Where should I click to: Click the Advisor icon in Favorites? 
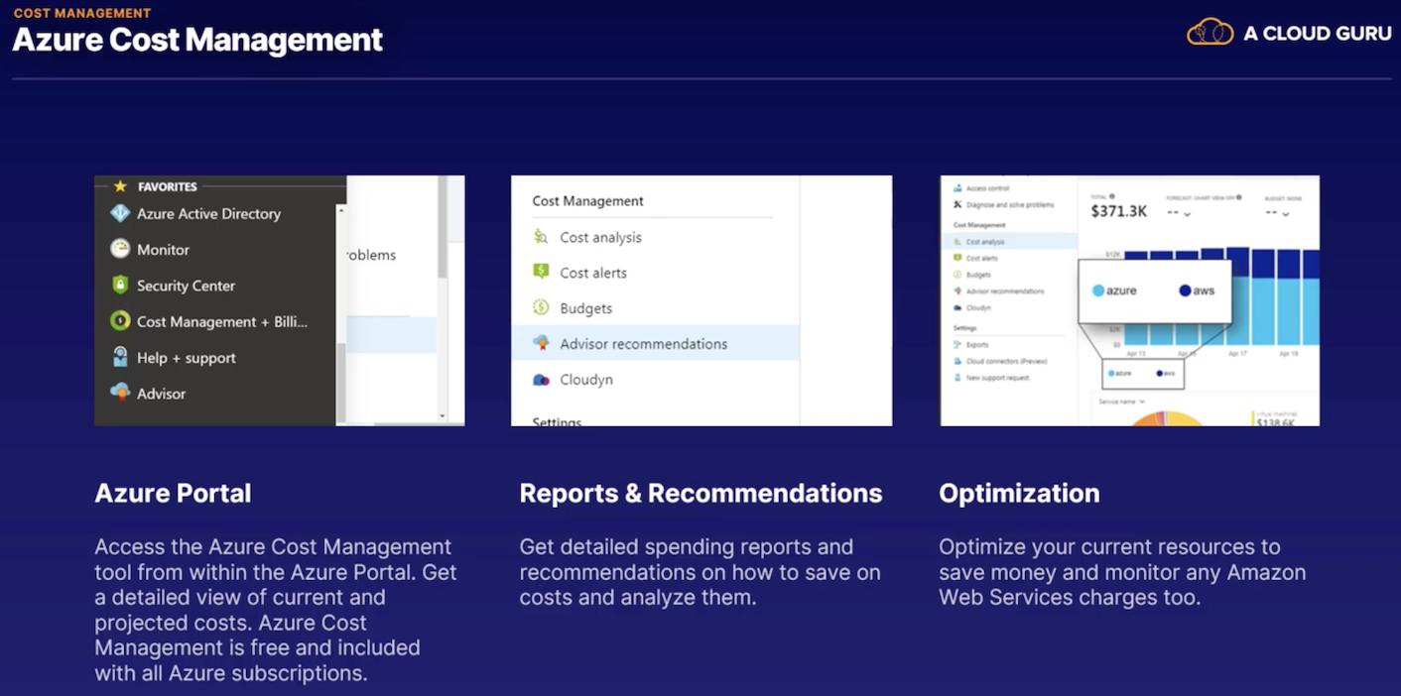pyautogui.click(x=120, y=393)
